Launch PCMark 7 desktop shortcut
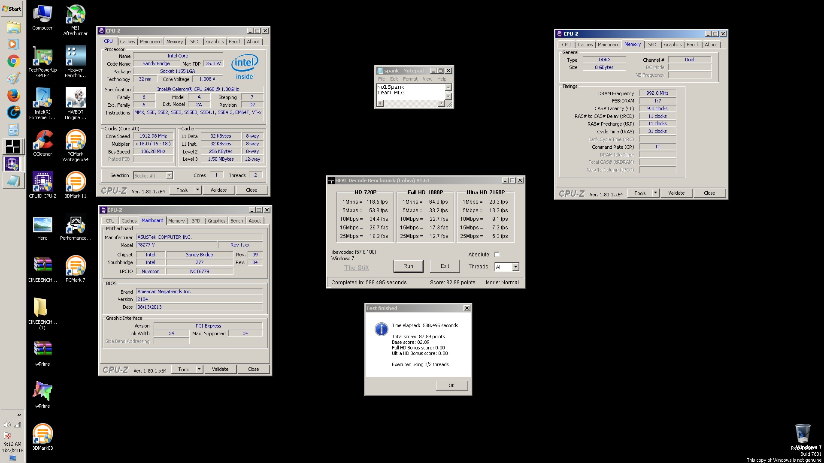824x463 pixels. [x=75, y=269]
